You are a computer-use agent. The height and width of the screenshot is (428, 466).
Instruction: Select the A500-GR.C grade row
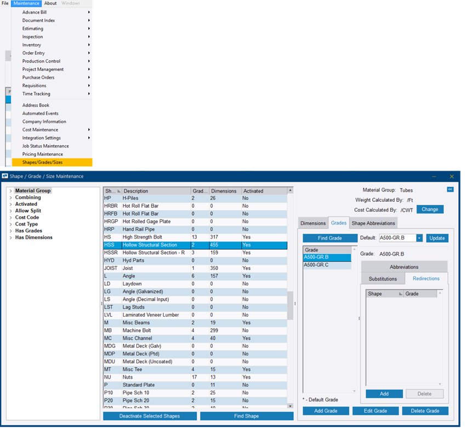pyautogui.click(x=327, y=265)
